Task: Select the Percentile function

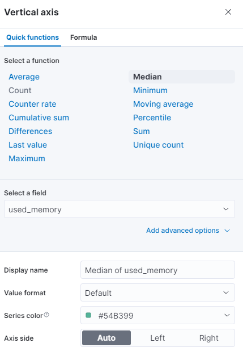Action: coord(152,118)
